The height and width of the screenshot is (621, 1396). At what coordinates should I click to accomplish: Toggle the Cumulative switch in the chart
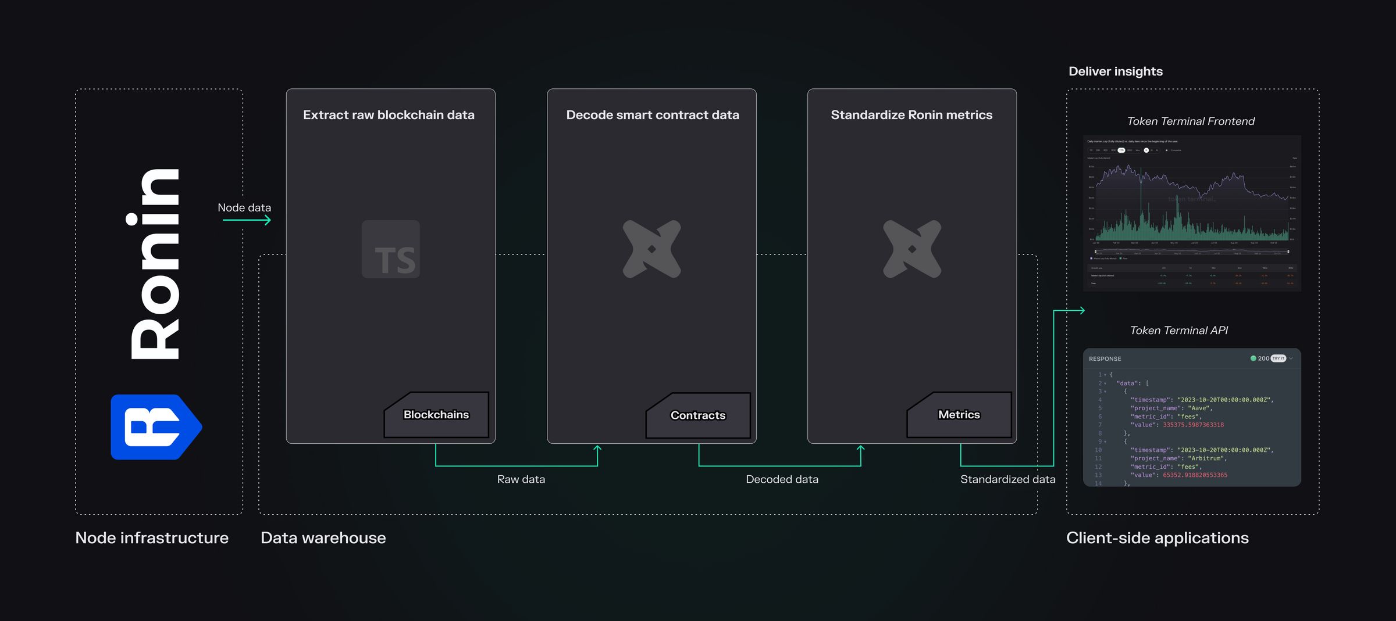click(1167, 150)
